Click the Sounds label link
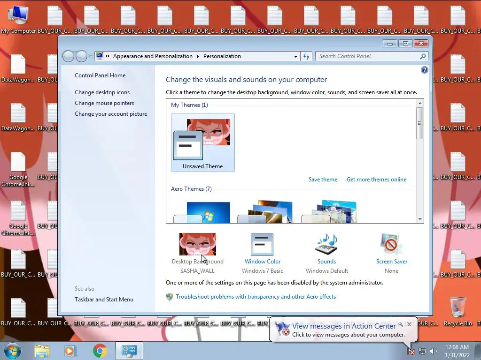Image resolution: width=481 pixels, height=360 pixels. point(326,262)
